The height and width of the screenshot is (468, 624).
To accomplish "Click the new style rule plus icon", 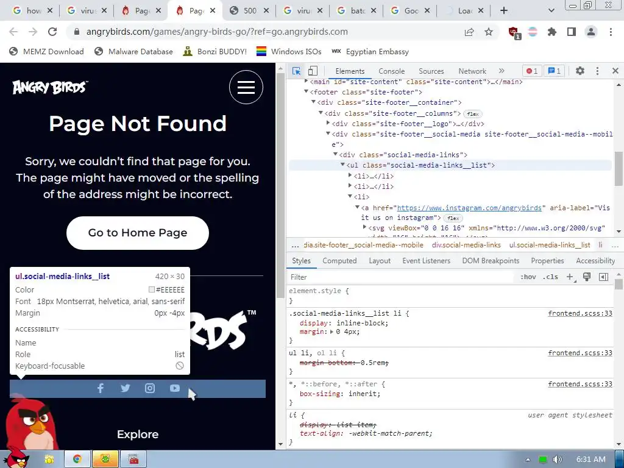I will pos(570,277).
